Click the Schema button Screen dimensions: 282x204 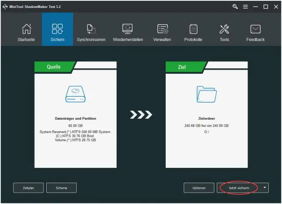point(61,188)
